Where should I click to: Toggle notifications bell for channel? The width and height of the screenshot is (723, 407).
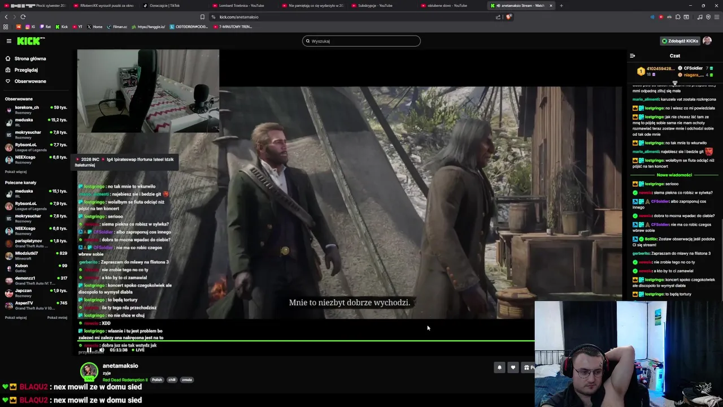(x=499, y=368)
